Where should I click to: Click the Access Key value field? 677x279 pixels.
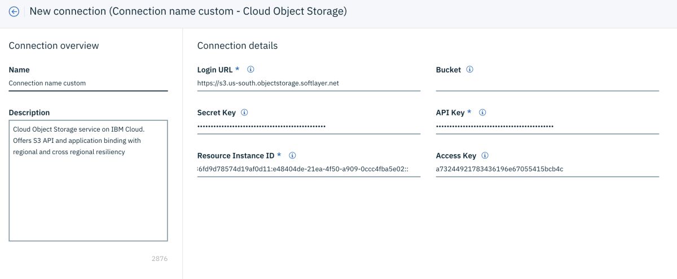547,169
